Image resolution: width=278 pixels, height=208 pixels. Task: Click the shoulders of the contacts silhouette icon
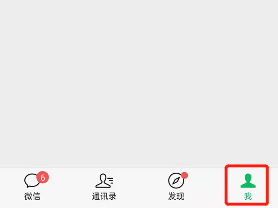[x=103, y=185]
